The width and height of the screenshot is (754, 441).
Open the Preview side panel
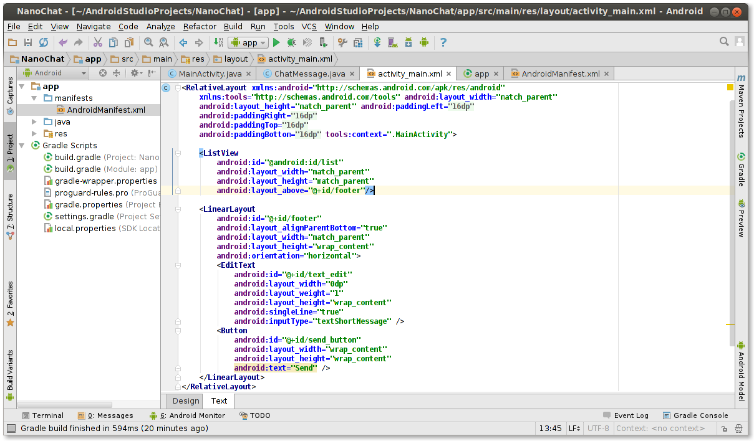742,218
